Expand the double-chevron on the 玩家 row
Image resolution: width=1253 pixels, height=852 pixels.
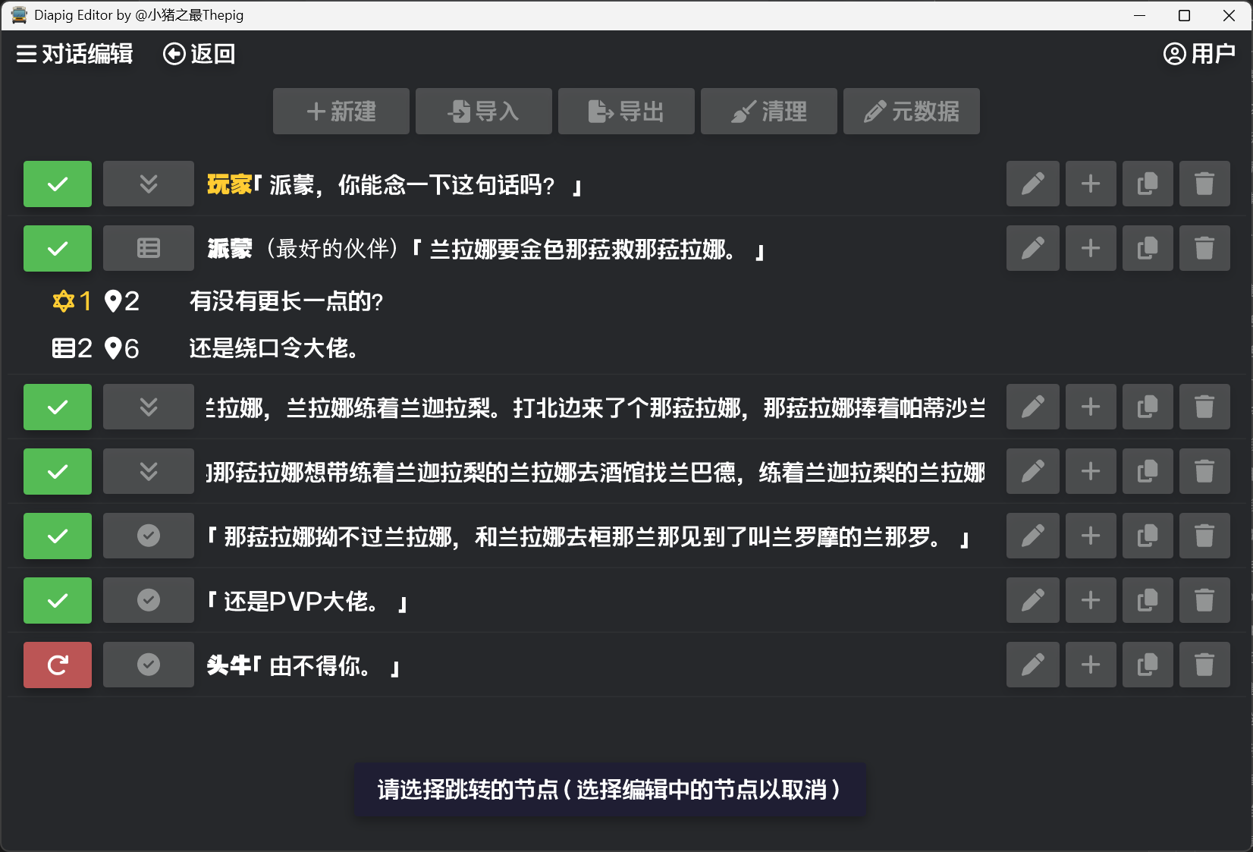[x=149, y=184]
